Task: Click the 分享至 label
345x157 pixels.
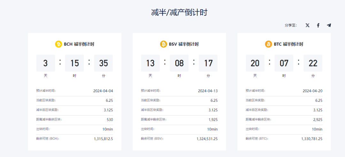Action: (x=291, y=25)
